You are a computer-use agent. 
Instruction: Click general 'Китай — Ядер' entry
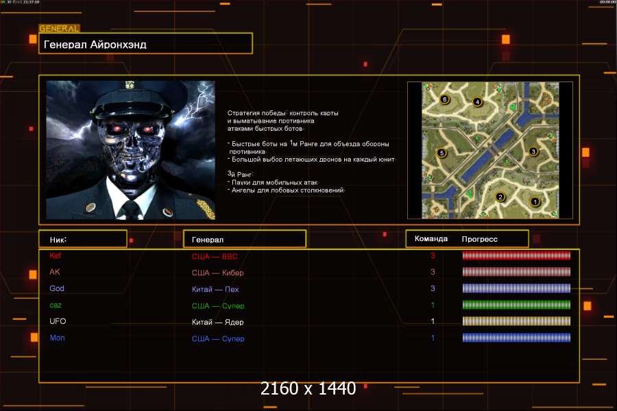pyautogui.click(x=217, y=322)
